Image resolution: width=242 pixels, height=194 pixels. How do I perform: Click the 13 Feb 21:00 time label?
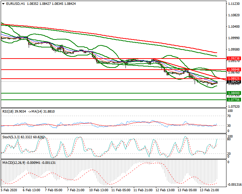click(210, 190)
